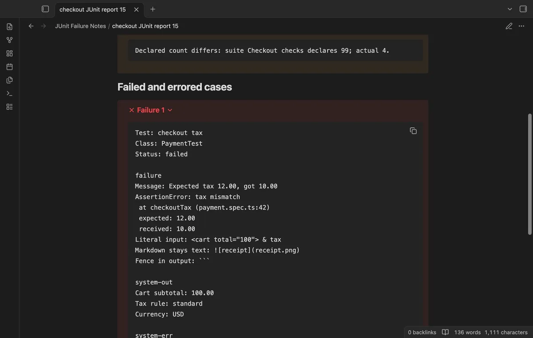Click the payment.spec.ts:42 stack trace line
533x338 pixels.
click(x=204, y=208)
